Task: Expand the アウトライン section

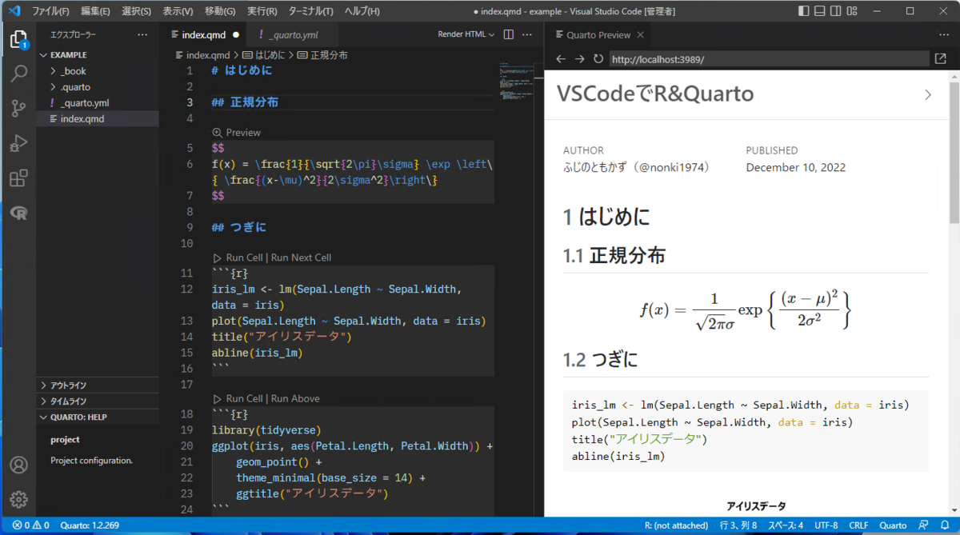Action: (x=67, y=385)
